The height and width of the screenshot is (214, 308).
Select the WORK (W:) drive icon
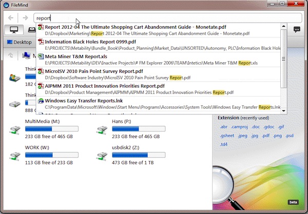[x=15, y=157]
